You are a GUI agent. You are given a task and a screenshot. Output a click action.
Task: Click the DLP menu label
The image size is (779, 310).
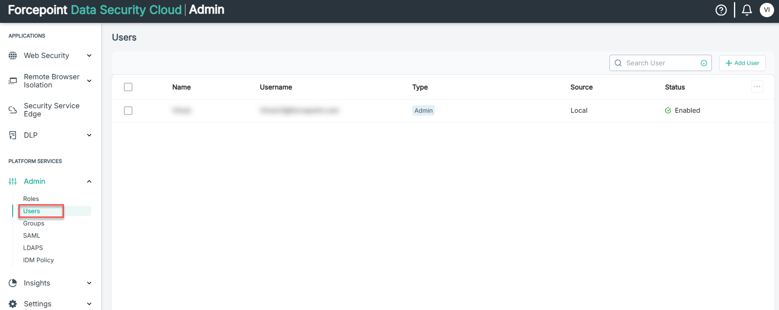[x=31, y=135]
